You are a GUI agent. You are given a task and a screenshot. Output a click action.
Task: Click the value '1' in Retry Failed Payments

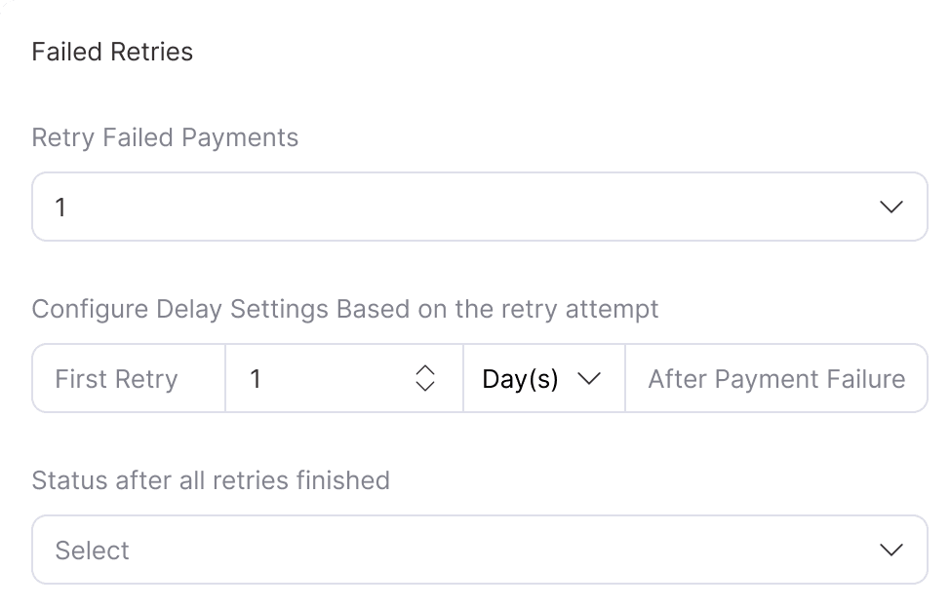click(x=60, y=207)
